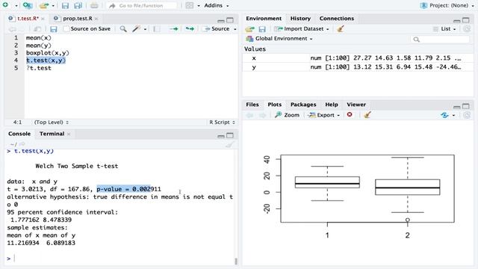Click the console input prompt line
Screen dimensions: 478x269
coord(120,259)
